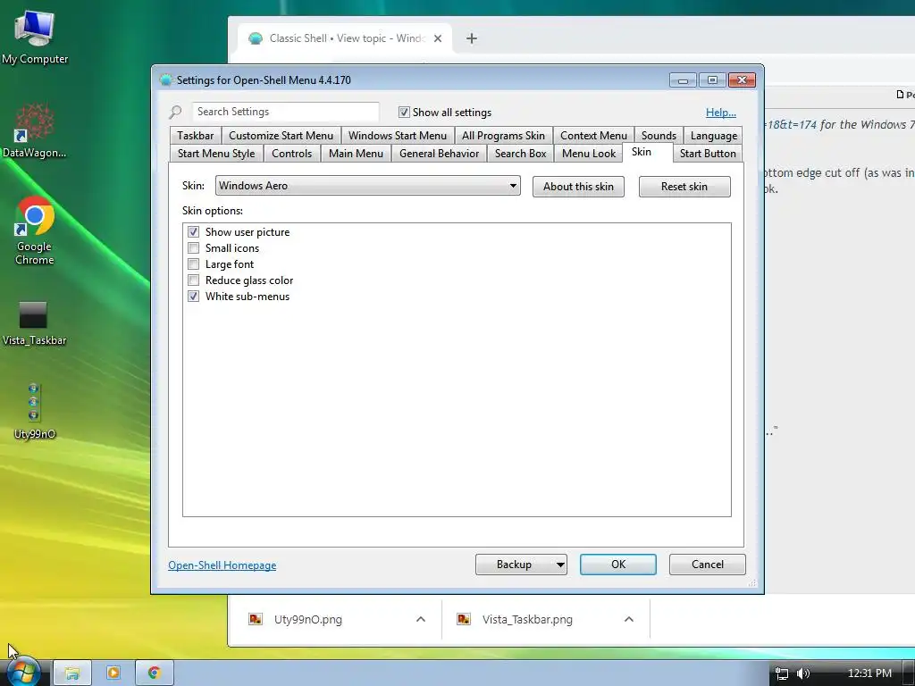Focus the Search Settings input field

tap(285, 112)
